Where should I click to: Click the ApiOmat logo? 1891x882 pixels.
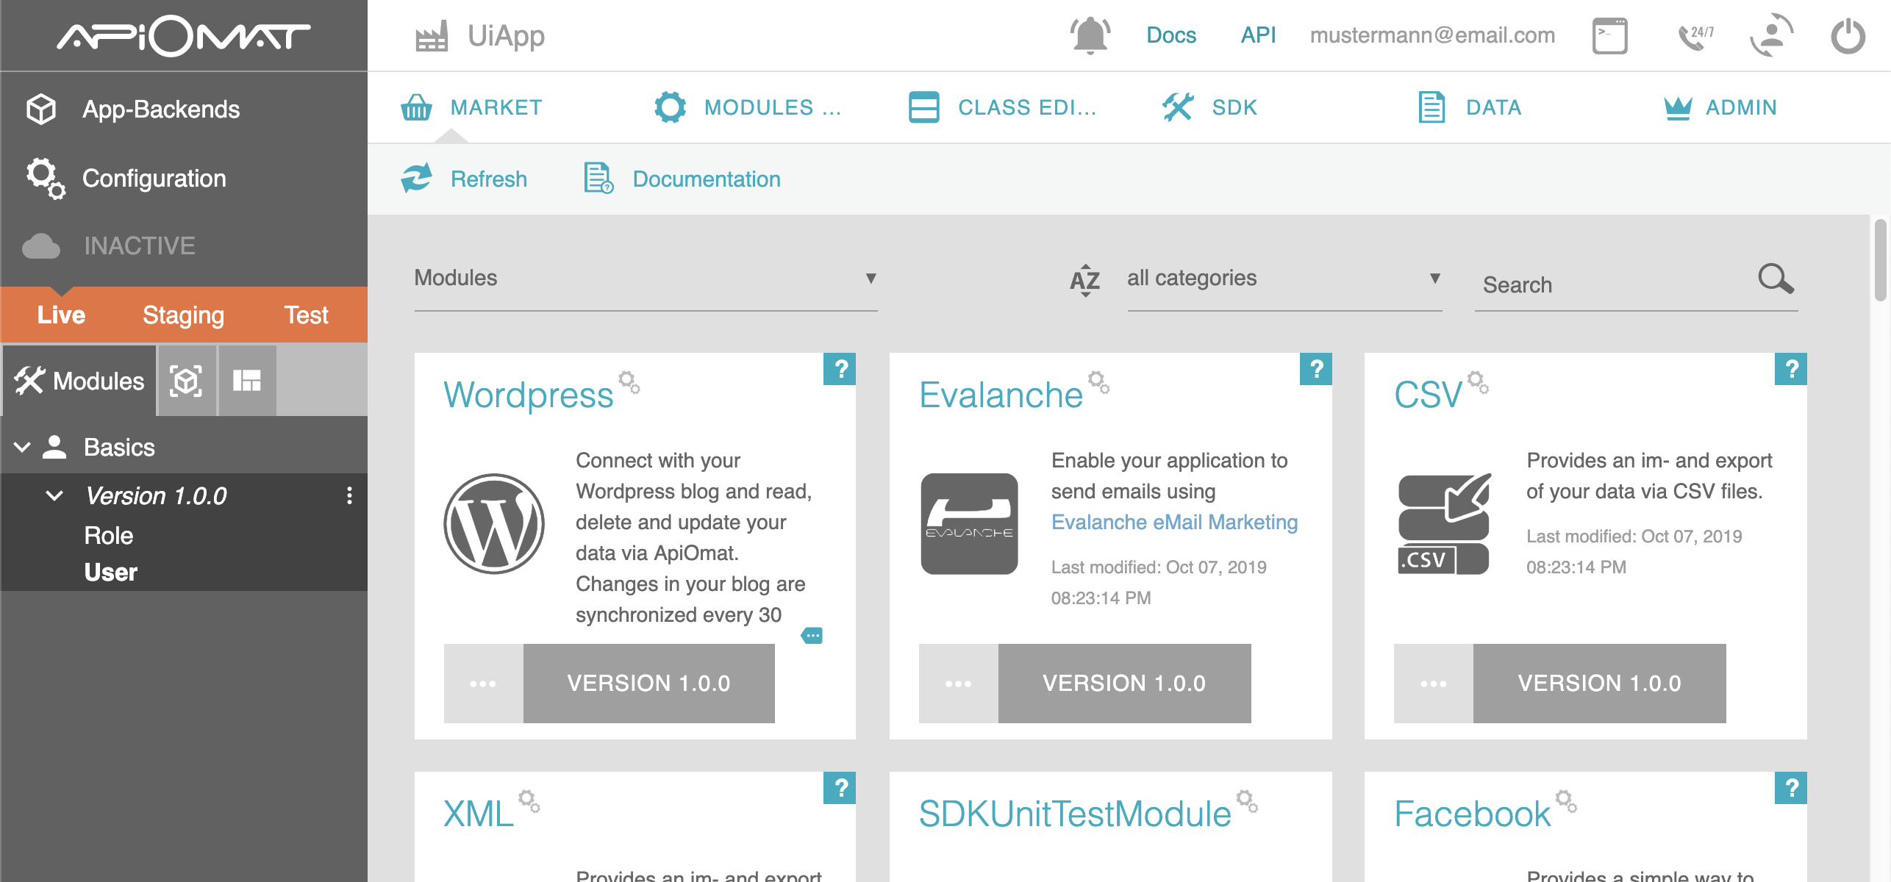pyautogui.click(x=184, y=36)
